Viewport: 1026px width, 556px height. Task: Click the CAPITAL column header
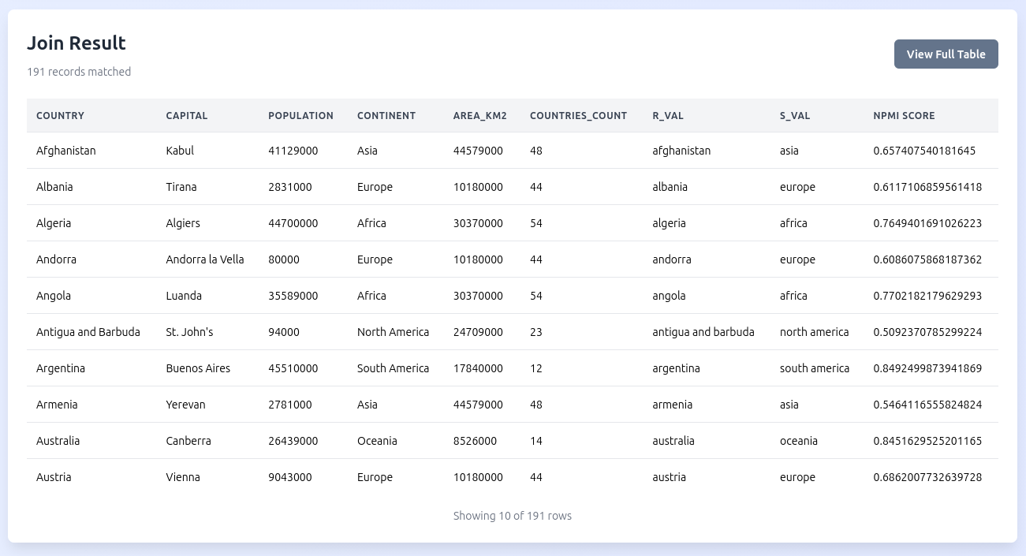click(187, 116)
